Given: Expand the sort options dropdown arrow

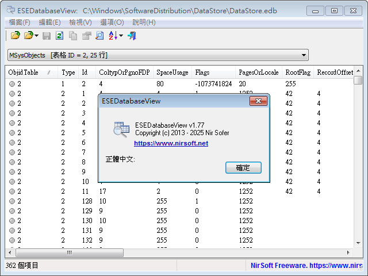Looking at the screenshot, I should [x=121, y=36].
